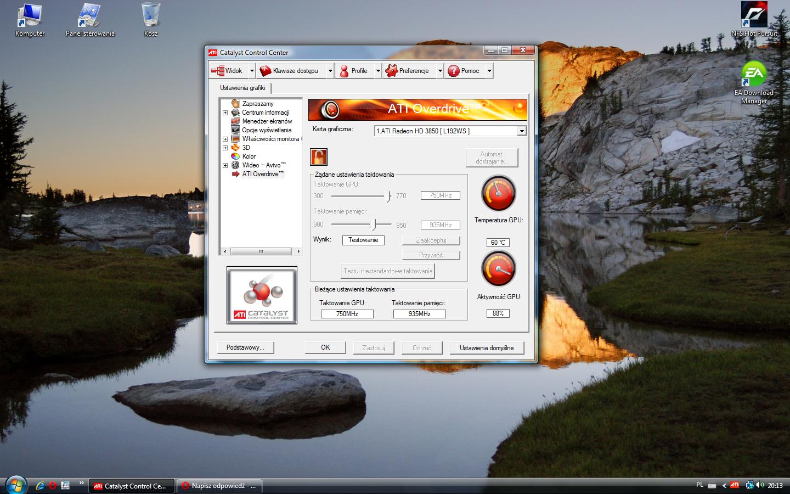Click the Ustawienia domyślne button

[487, 348]
